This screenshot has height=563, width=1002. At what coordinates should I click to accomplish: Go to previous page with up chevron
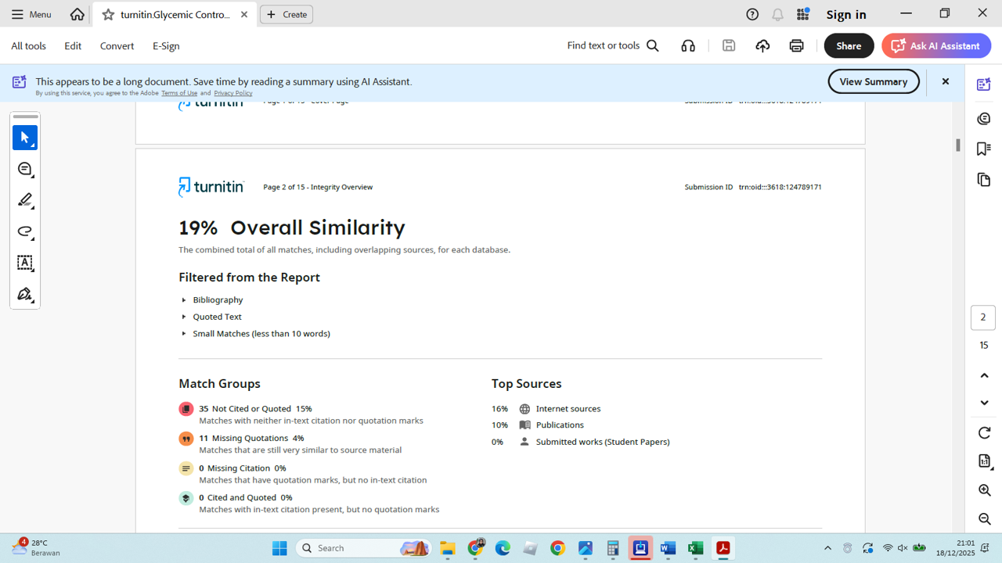coord(984,375)
